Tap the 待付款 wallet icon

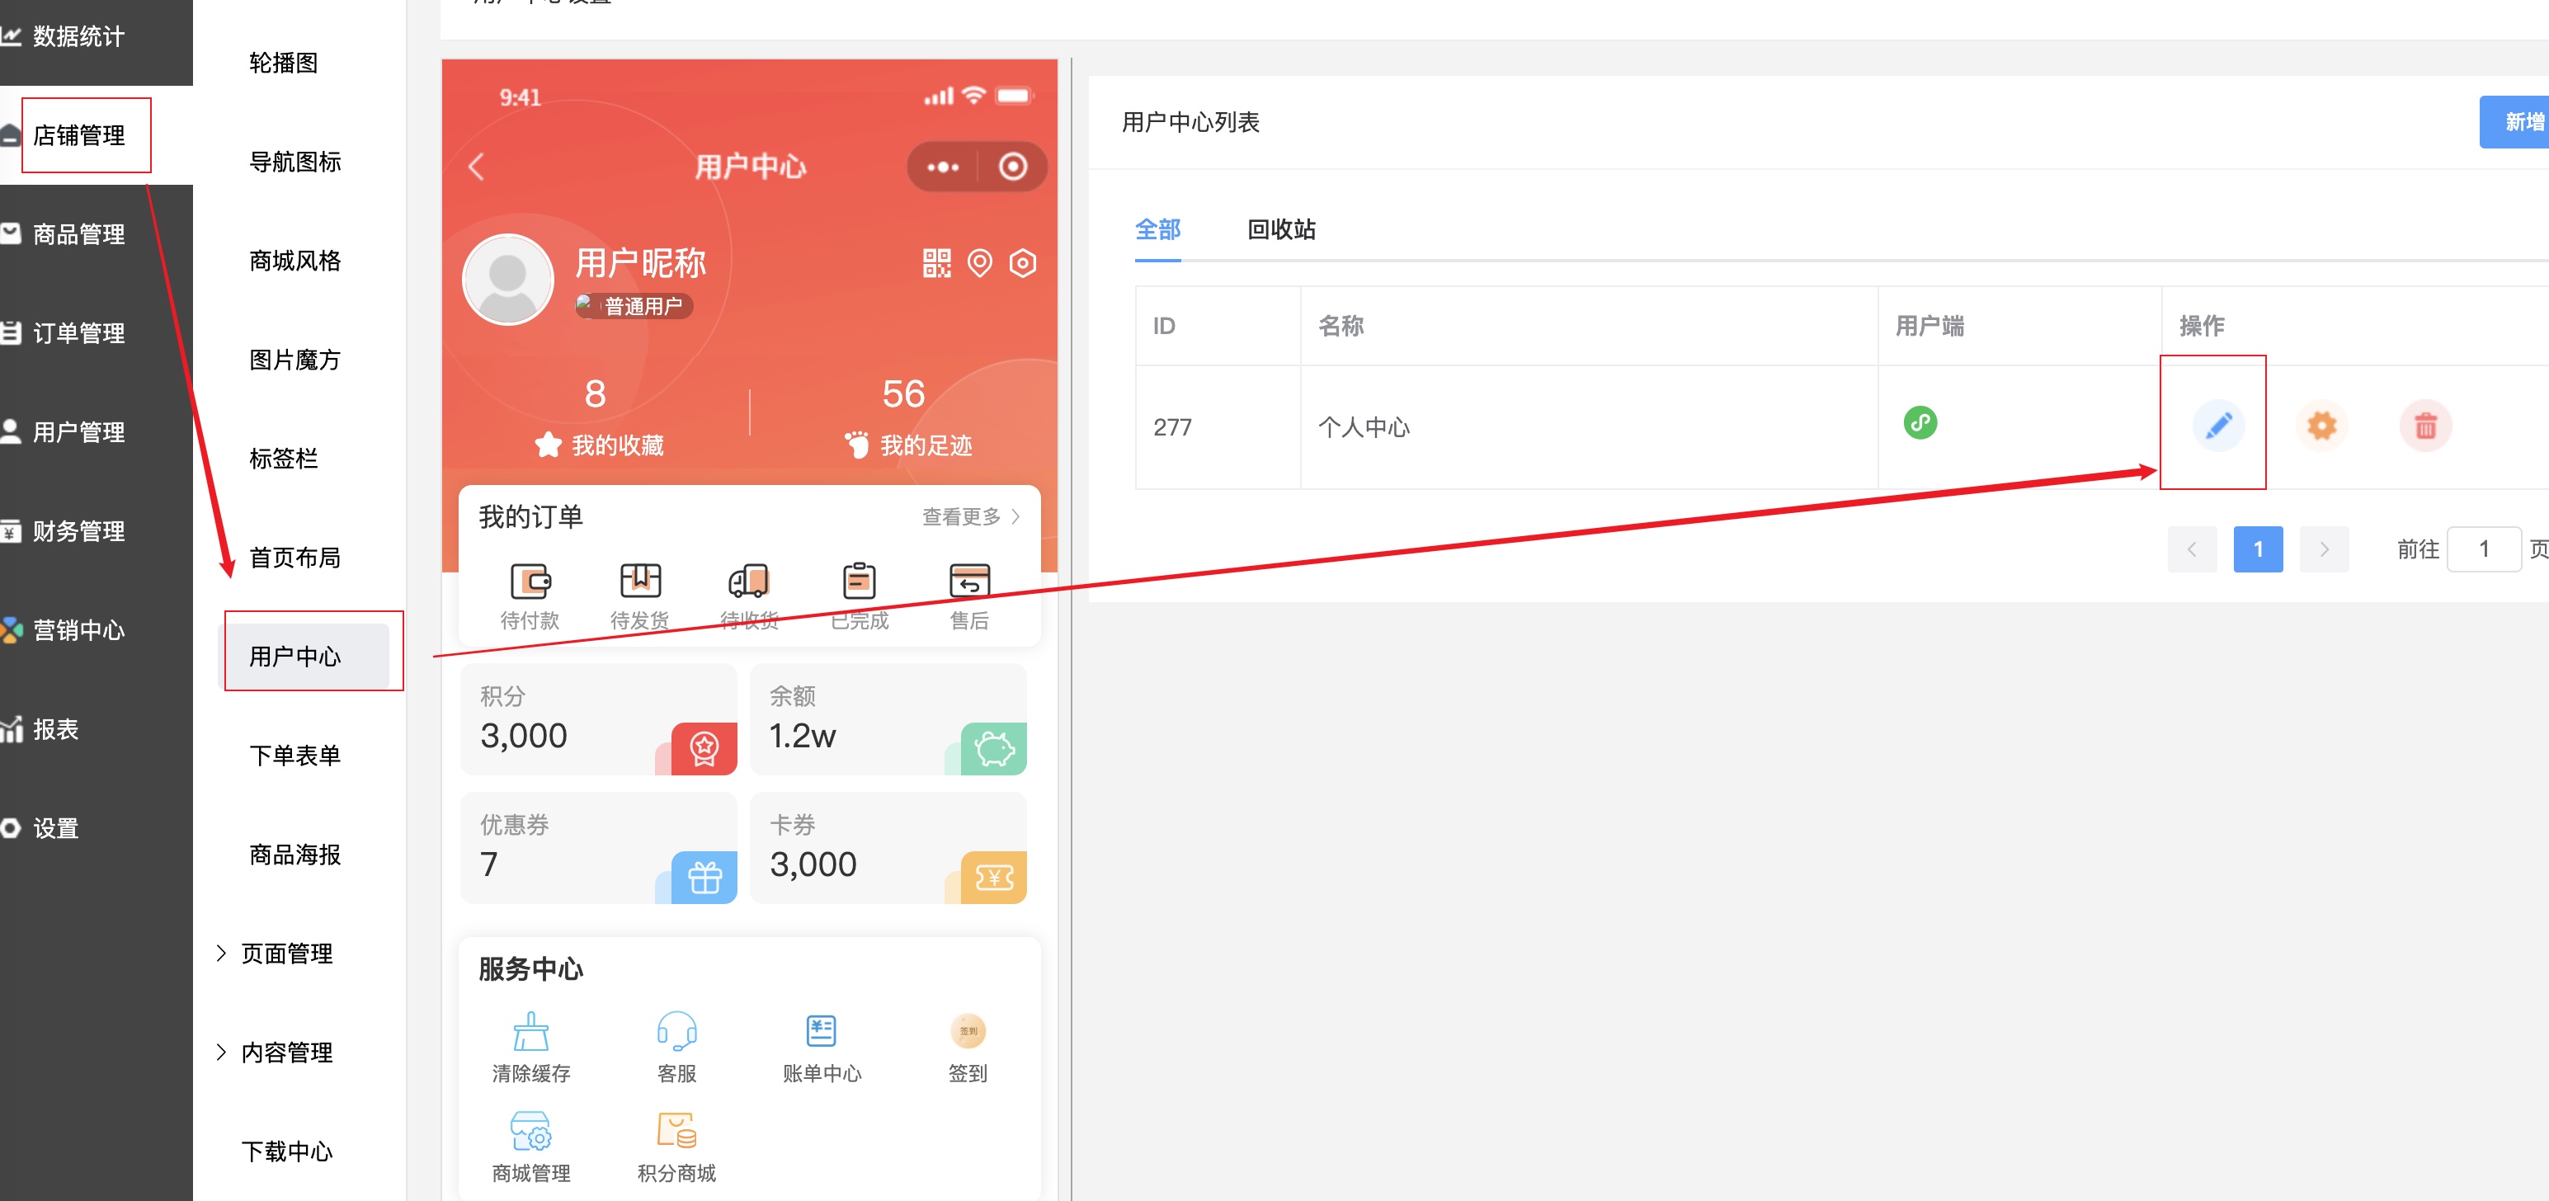(530, 581)
